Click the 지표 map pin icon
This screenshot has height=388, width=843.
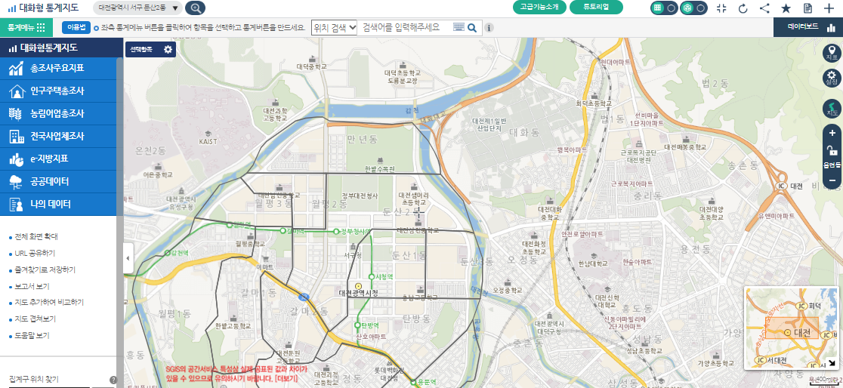click(x=832, y=53)
